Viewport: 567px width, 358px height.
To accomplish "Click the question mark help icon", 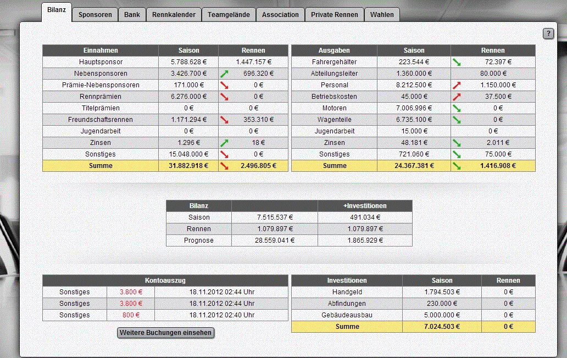I will [x=548, y=34].
